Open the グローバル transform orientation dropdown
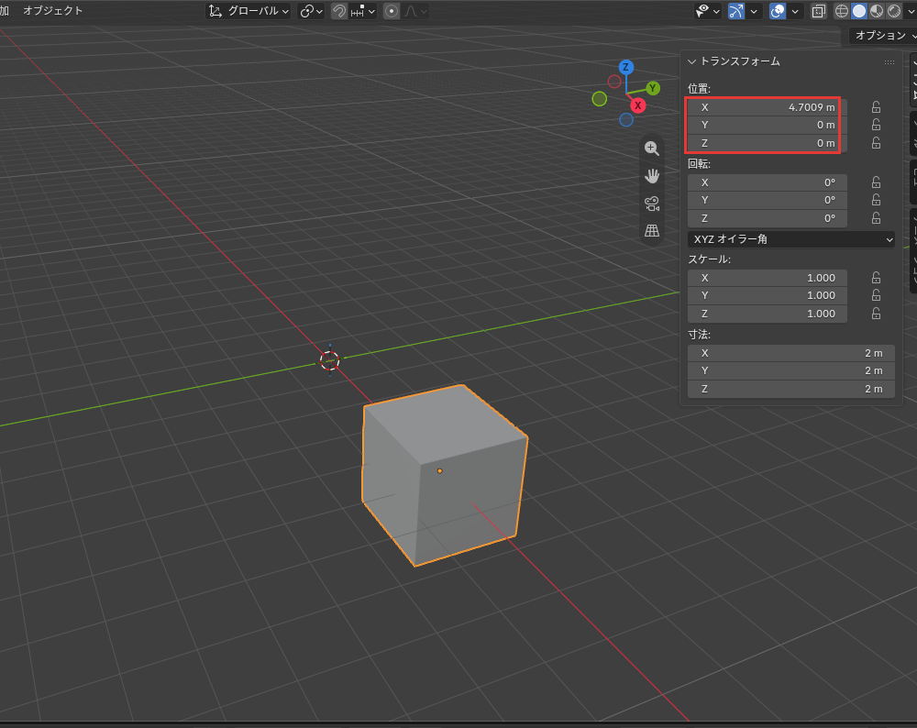Viewport: 917px width, 728px height. [249, 11]
